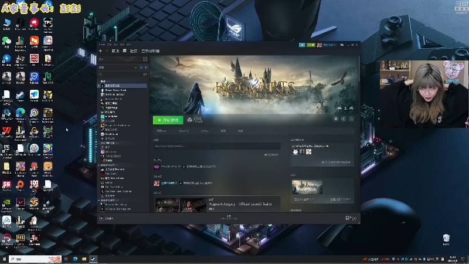
Task: Select The Past Within in library list
Action: (114, 187)
